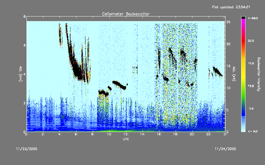
Task: Click the 2 km tick label
Action: coord(25,103)
